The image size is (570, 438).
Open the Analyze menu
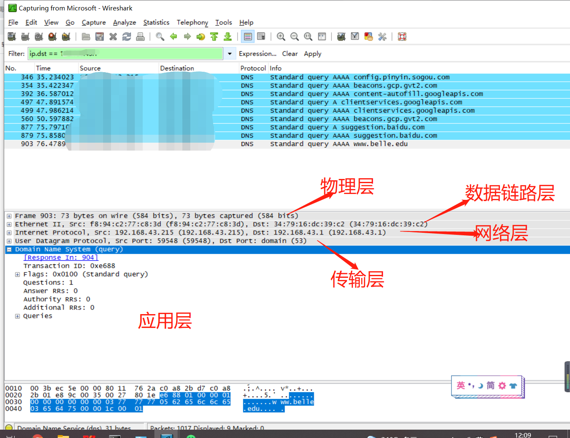(x=124, y=23)
